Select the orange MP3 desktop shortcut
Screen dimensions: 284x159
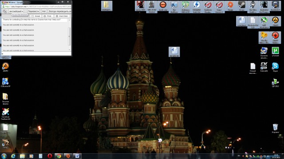[163, 6]
